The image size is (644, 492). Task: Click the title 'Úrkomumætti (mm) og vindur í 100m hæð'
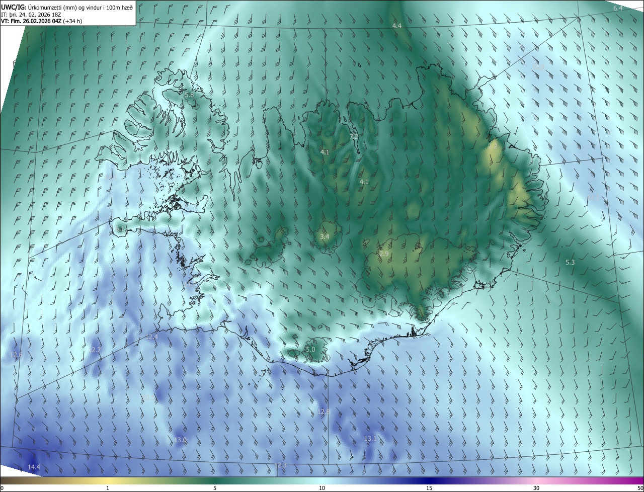(80, 7)
